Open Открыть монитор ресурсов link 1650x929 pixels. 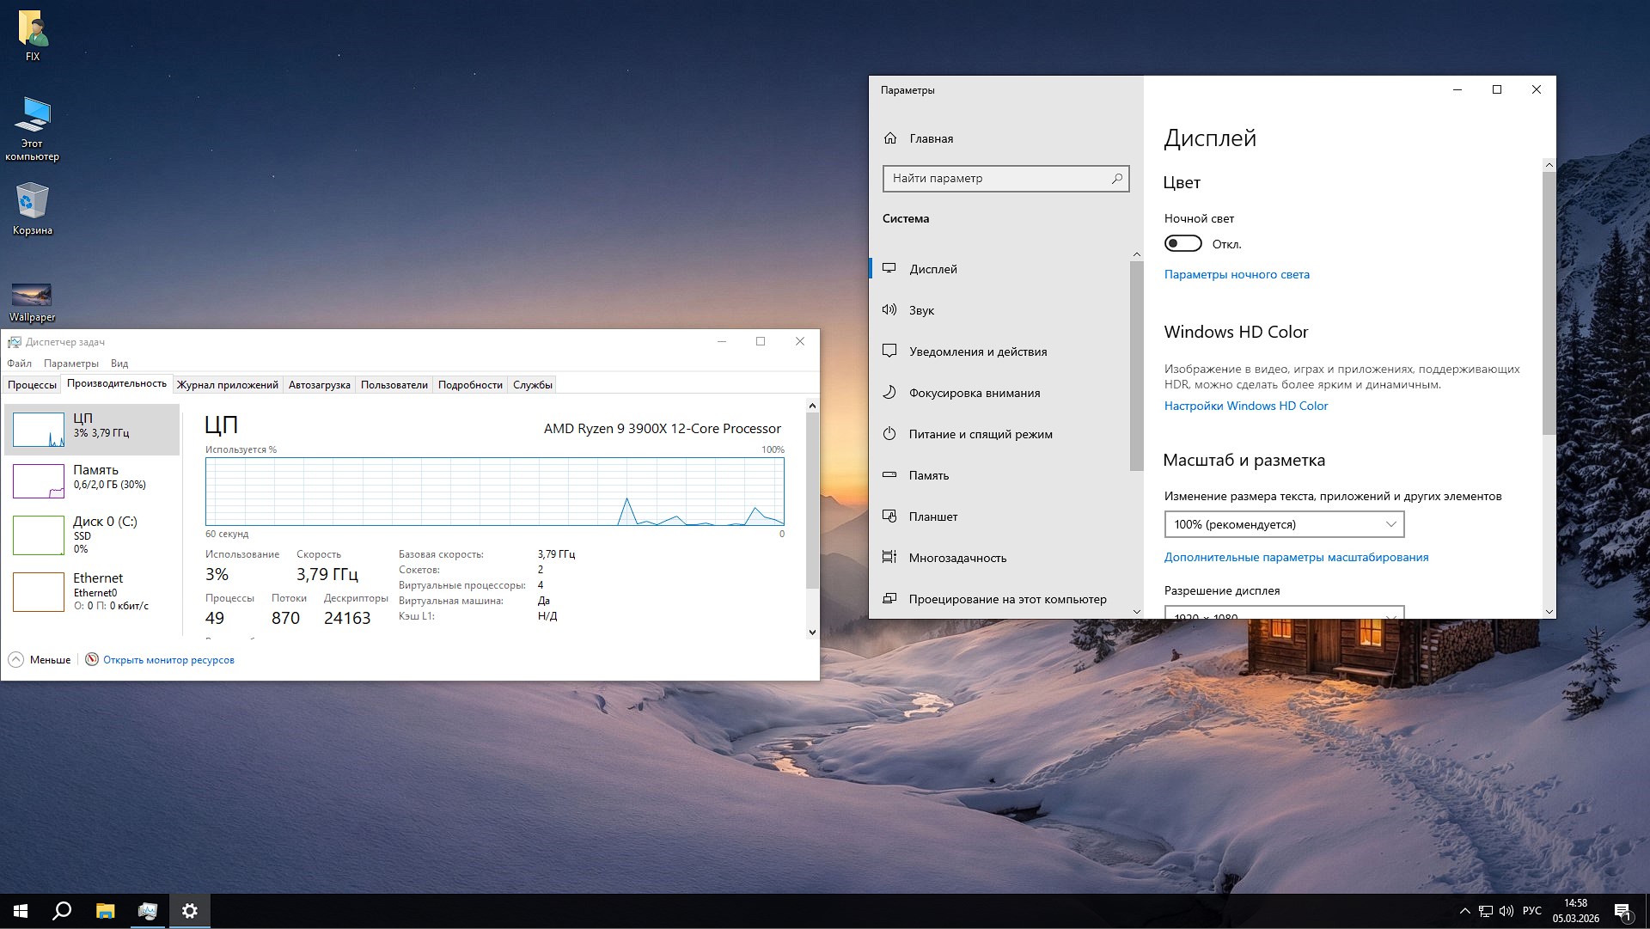coord(168,660)
